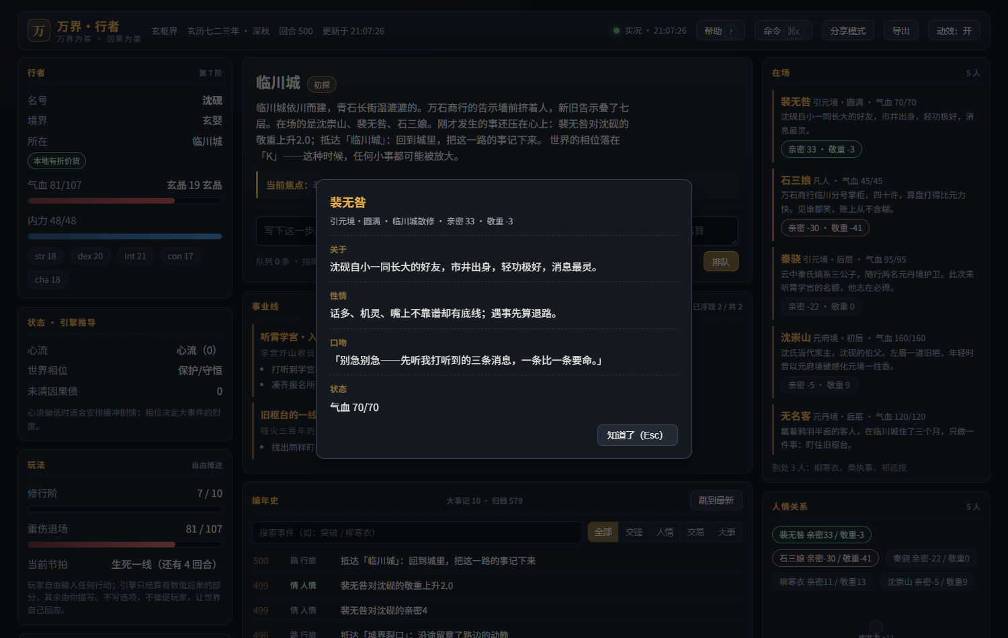Open event row 裴无咎对沈砚的亲密4
Image resolution: width=1008 pixels, height=638 pixels.
pyautogui.click(x=497, y=610)
